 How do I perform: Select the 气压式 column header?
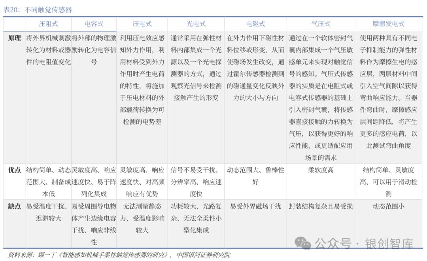click(321, 24)
